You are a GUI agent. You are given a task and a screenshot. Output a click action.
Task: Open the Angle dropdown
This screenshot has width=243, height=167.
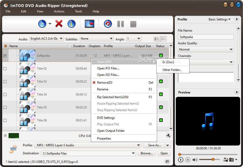pos(134,39)
